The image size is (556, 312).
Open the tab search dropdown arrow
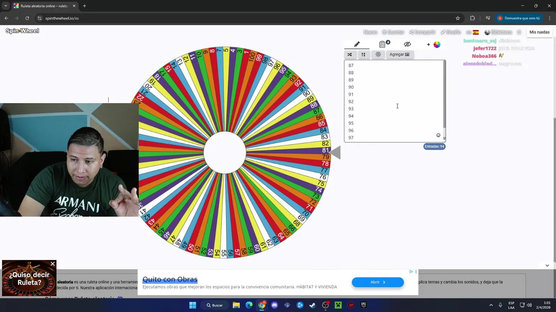click(x=6, y=6)
